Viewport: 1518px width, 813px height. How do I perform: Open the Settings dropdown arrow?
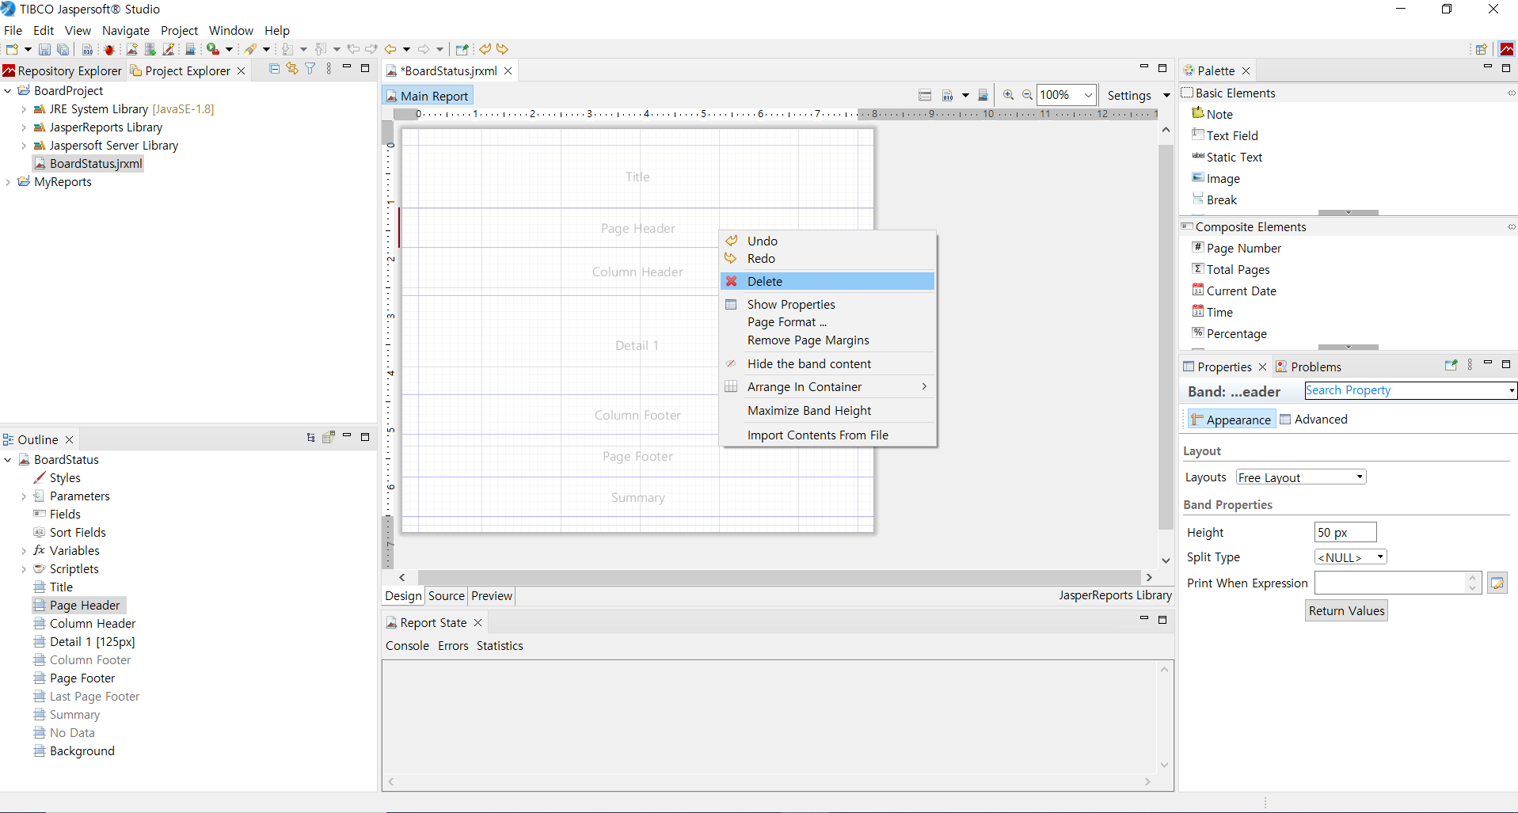pos(1166,95)
